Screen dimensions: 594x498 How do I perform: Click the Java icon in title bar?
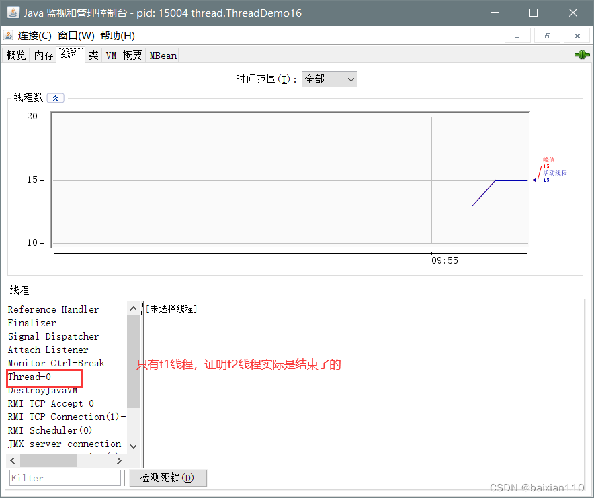click(13, 13)
